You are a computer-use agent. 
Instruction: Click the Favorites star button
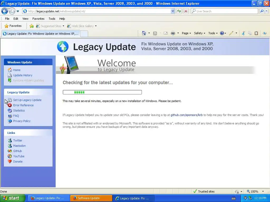point(13,26)
